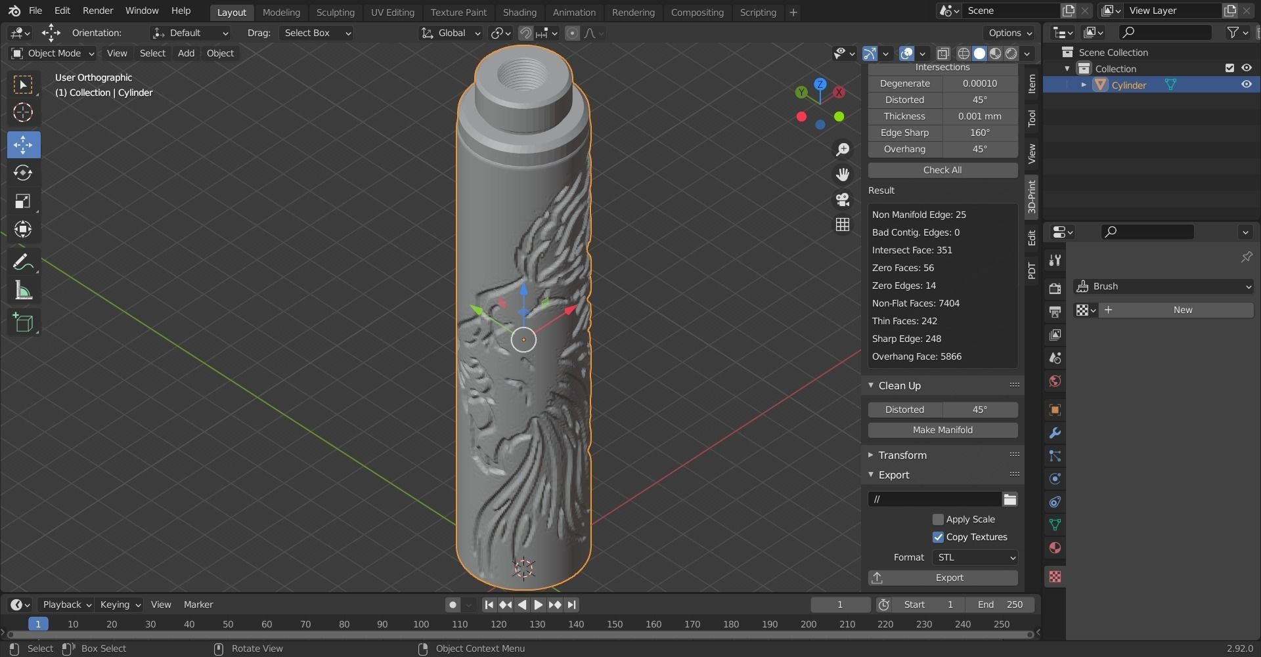The width and height of the screenshot is (1261, 657).
Task: Open the Object Mode dropdown
Action: (x=53, y=53)
